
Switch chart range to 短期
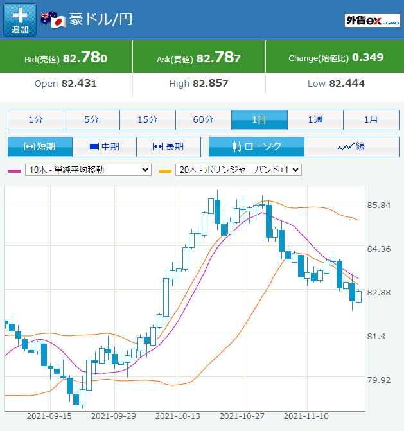click(x=40, y=147)
